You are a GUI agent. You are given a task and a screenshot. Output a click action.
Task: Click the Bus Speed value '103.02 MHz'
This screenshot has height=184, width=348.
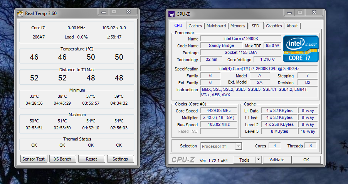pyautogui.click(x=219, y=124)
